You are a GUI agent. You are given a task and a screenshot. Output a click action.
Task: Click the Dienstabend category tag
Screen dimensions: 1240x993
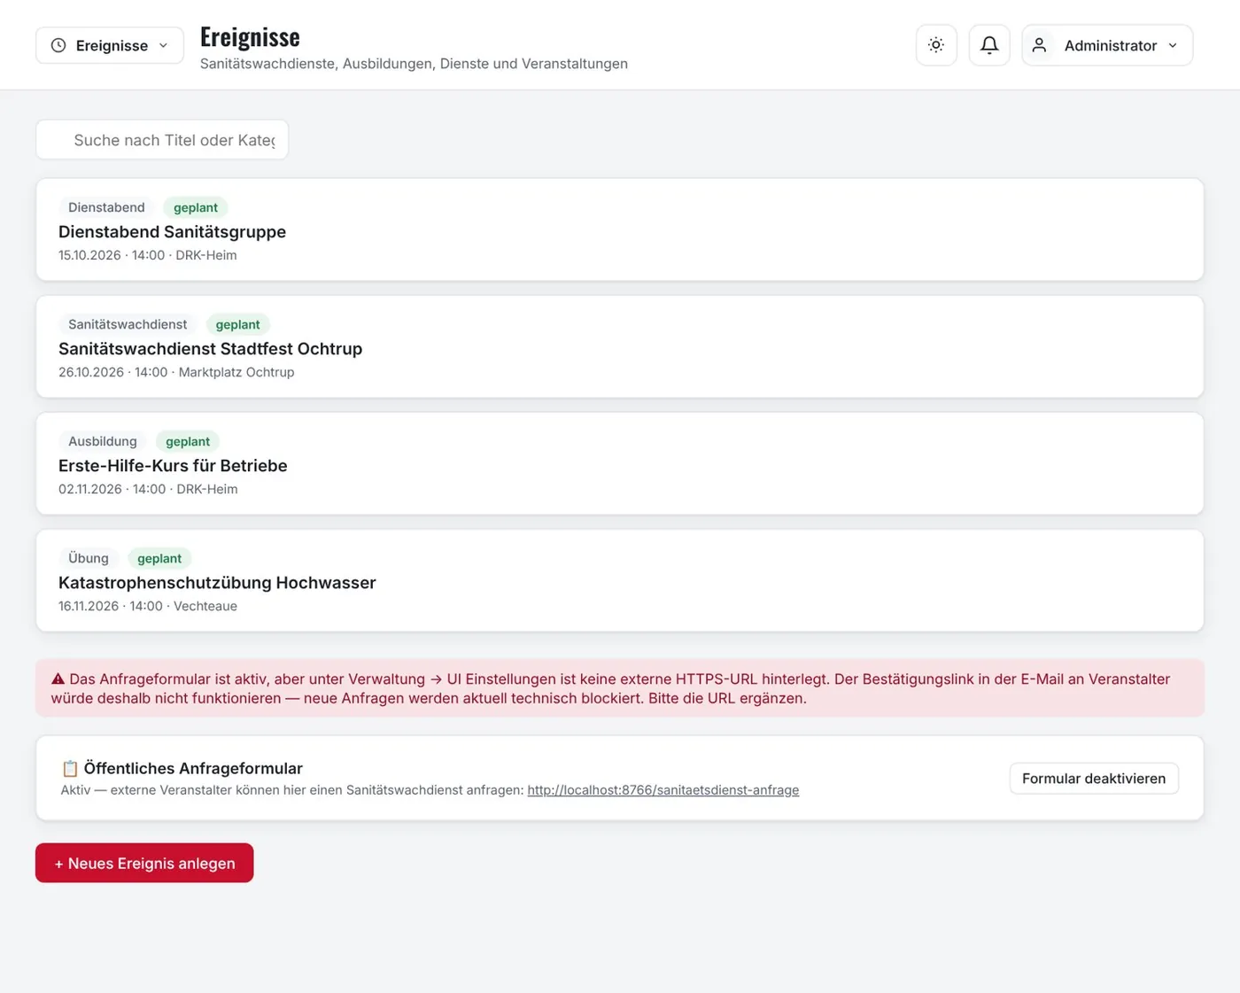click(106, 207)
